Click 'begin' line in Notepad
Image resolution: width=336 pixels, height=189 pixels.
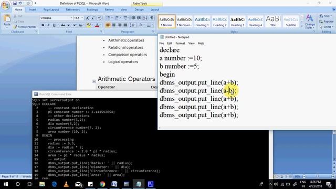(167, 75)
